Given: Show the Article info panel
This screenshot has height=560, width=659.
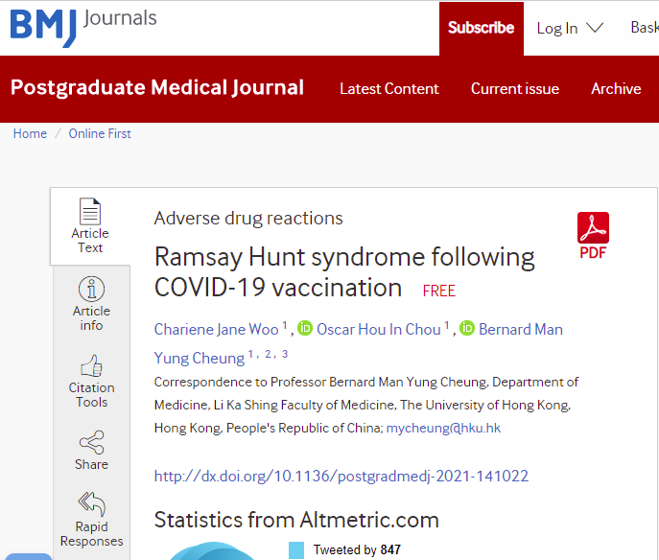Looking at the screenshot, I should point(91,304).
